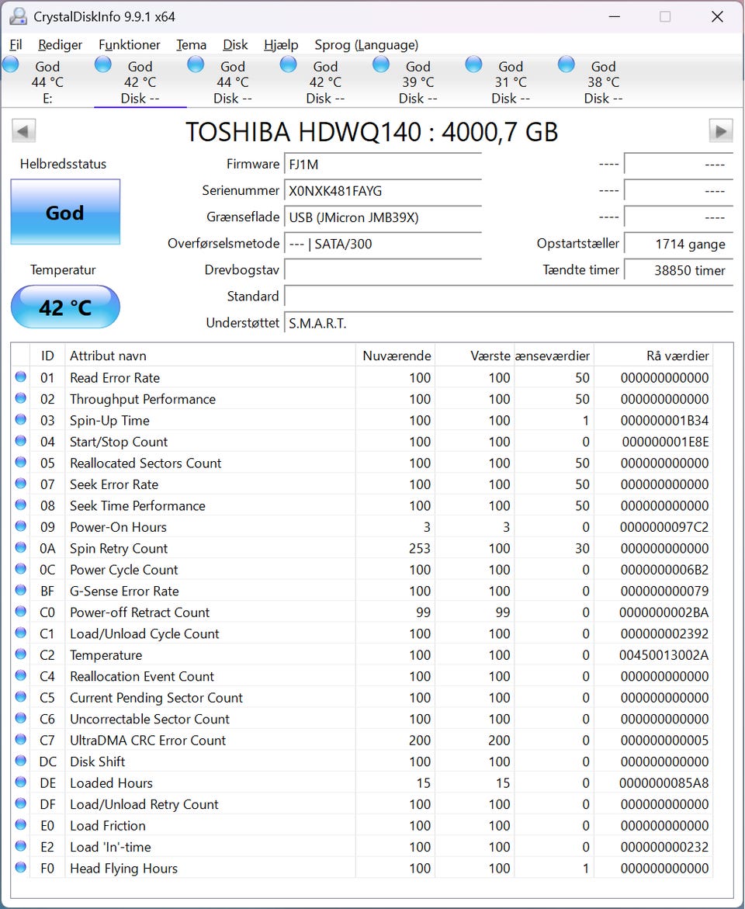Click status dot for Head Flying Hours
This screenshot has width=745, height=909.
[21, 867]
